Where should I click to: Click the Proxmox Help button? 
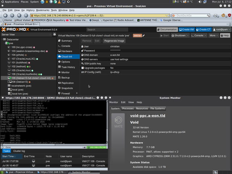225,36
